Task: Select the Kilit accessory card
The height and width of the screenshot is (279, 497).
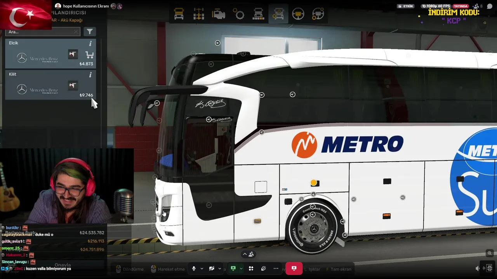Action: pyautogui.click(x=50, y=85)
